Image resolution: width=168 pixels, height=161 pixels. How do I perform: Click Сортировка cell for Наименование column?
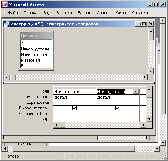coord(75,103)
